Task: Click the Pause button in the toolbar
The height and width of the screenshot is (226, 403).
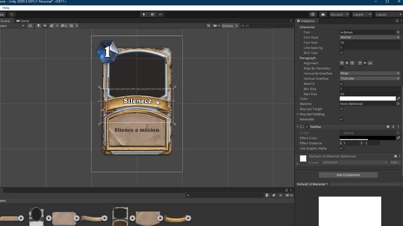Action: click(x=152, y=14)
